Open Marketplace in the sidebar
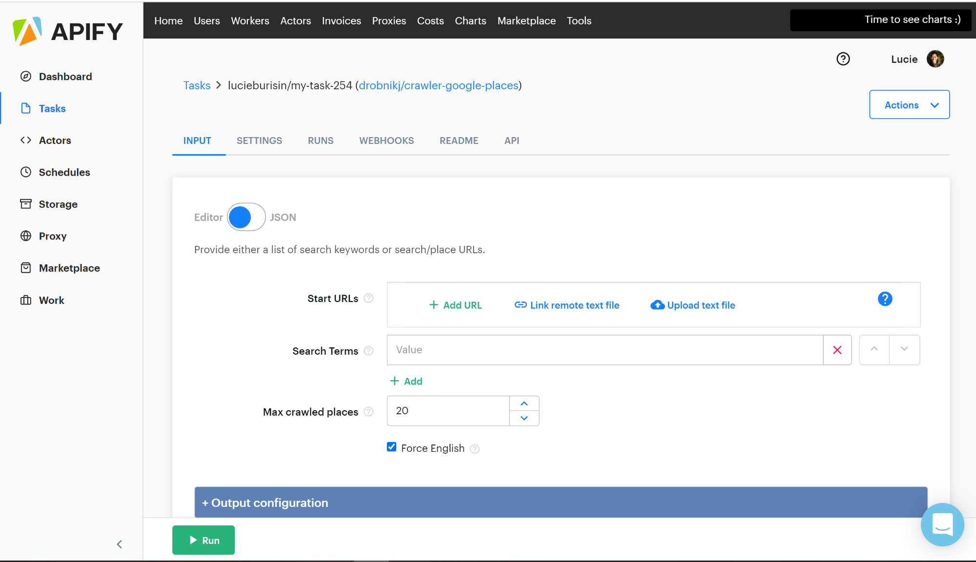The height and width of the screenshot is (562, 976). click(x=60, y=268)
